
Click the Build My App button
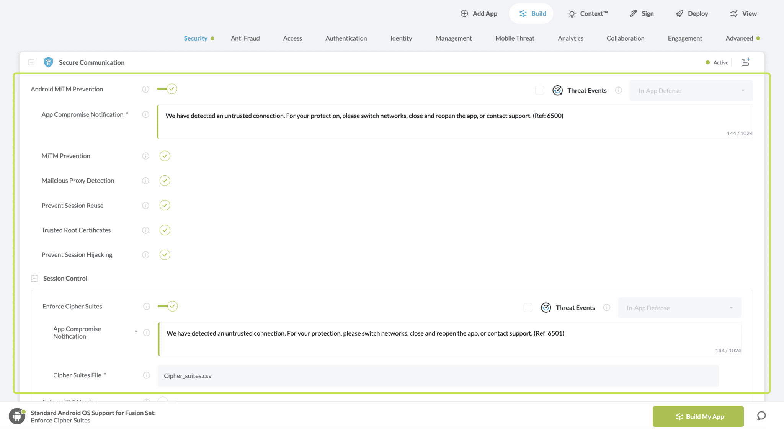(x=698, y=416)
